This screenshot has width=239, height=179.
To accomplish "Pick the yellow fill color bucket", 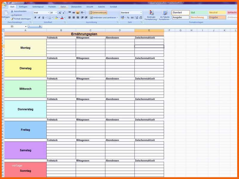I will coord(56,18).
